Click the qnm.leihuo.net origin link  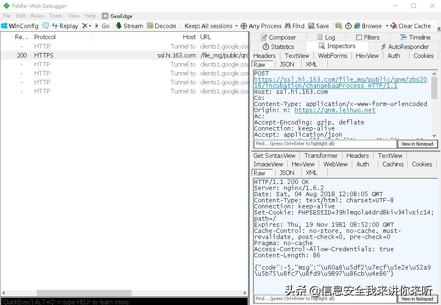tap(335, 110)
